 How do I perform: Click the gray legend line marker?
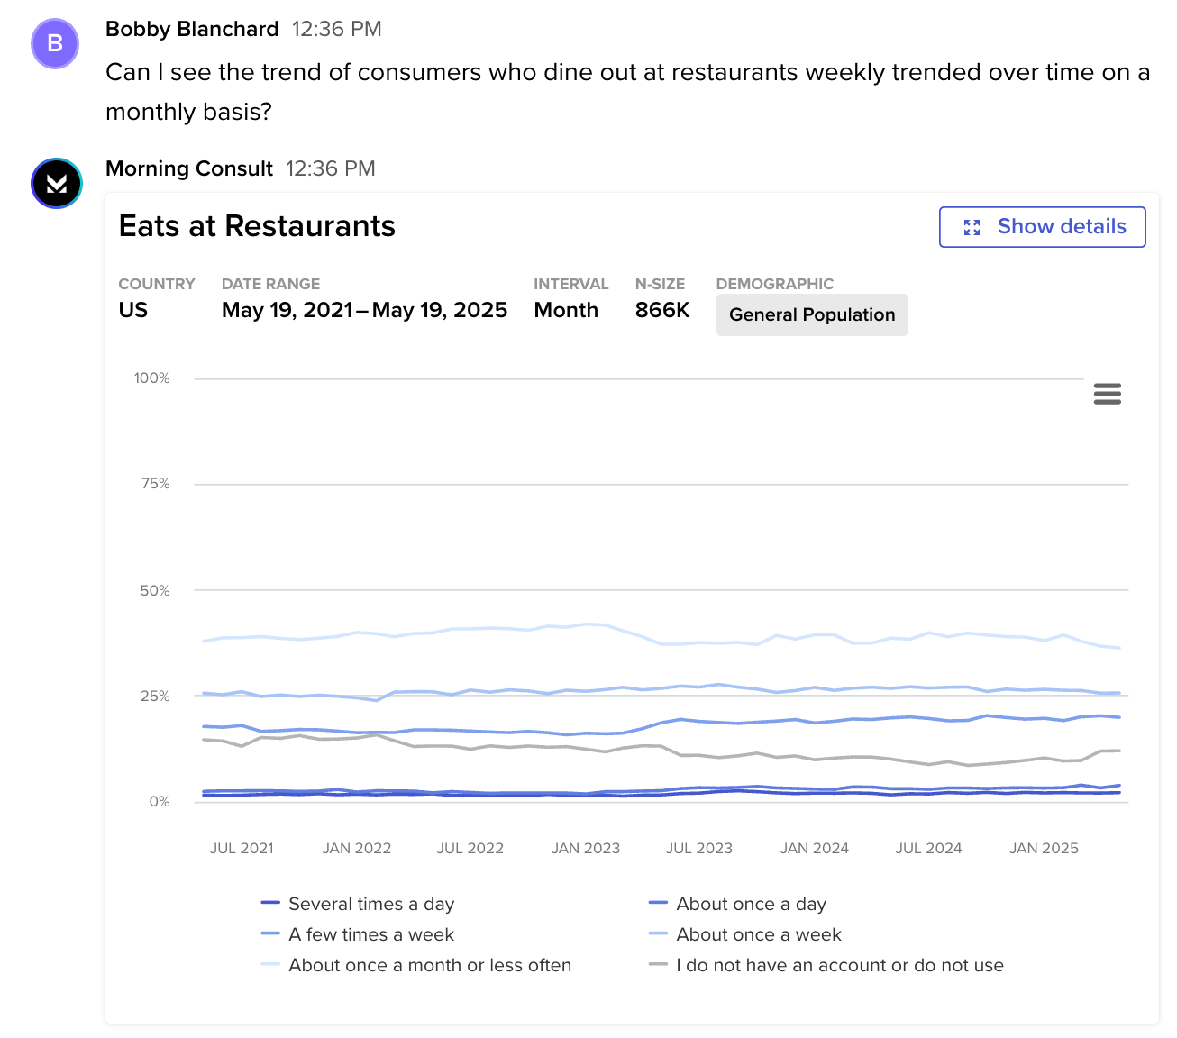tap(658, 965)
